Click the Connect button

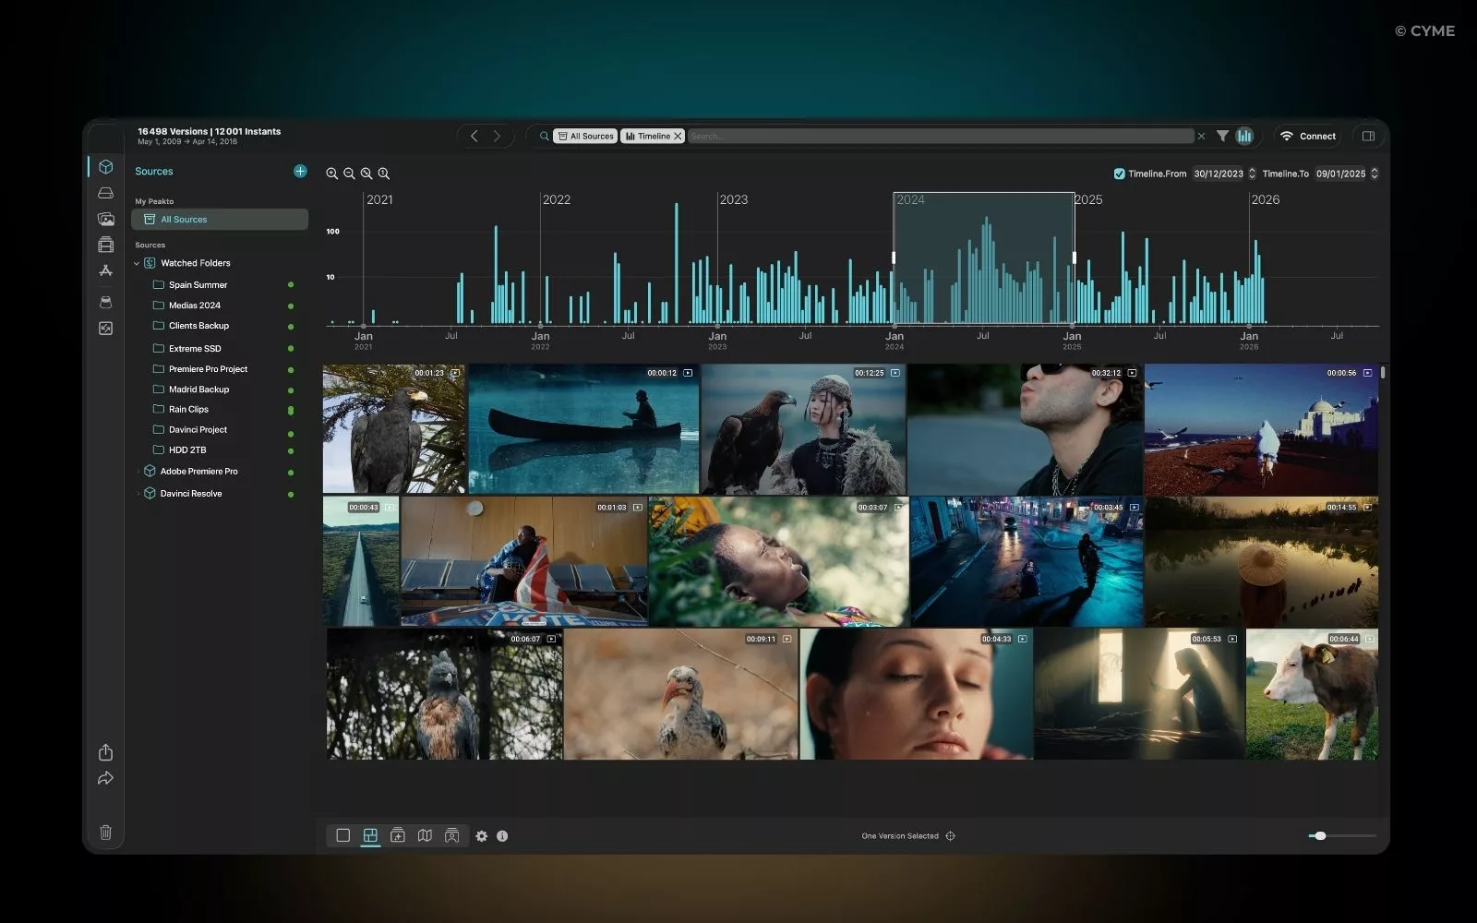pyautogui.click(x=1307, y=136)
